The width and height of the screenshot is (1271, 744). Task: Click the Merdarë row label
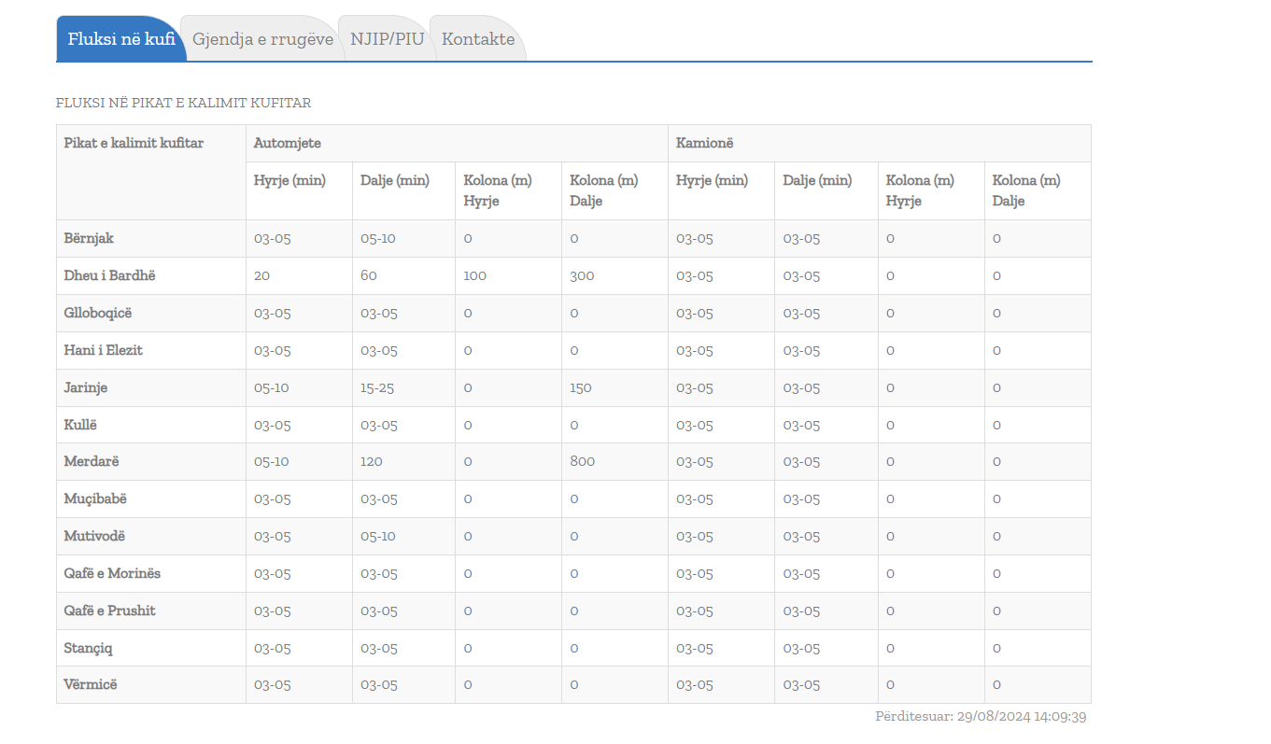click(92, 461)
